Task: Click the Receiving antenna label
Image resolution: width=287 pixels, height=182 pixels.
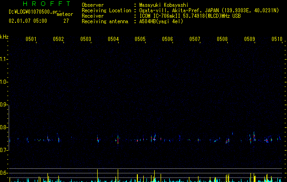Action: 105,21
